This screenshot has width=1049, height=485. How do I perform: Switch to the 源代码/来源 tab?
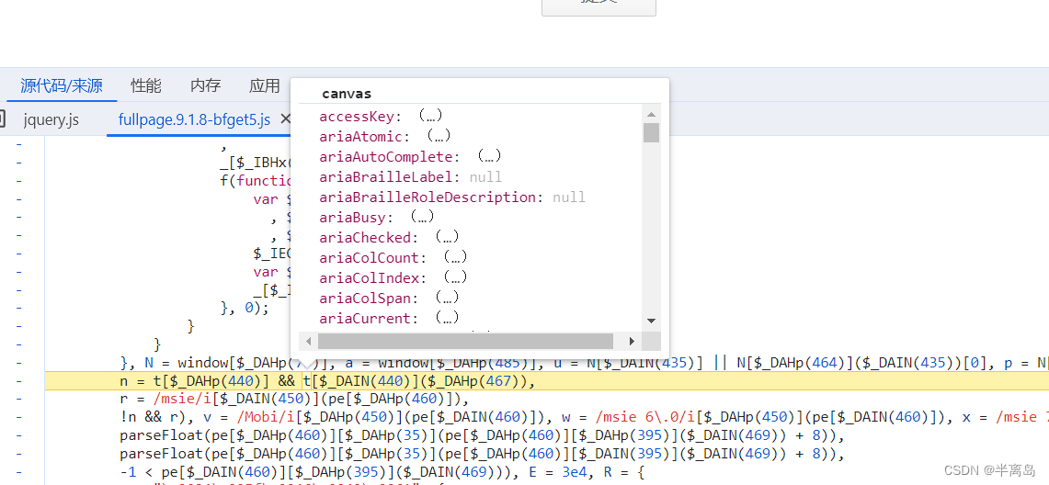tap(61, 85)
